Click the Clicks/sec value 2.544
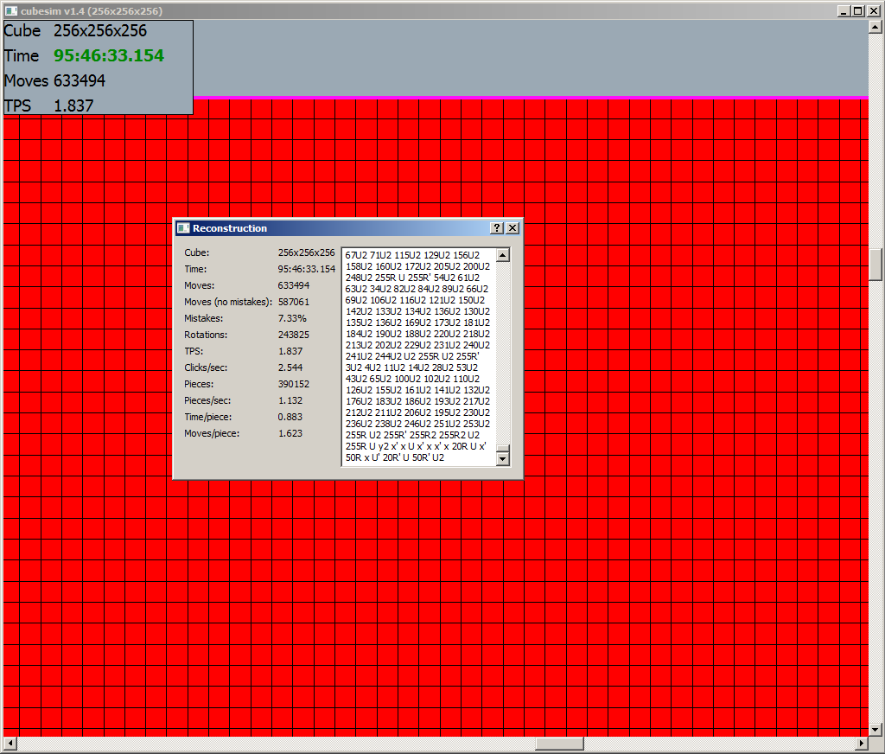Screen dimensions: 885x754 point(290,367)
